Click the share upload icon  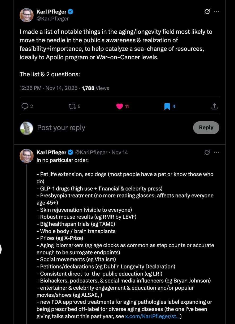[x=215, y=106]
